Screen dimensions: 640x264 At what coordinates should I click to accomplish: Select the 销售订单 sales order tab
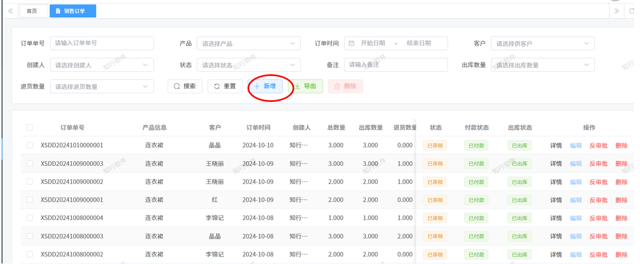click(x=73, y=11)
